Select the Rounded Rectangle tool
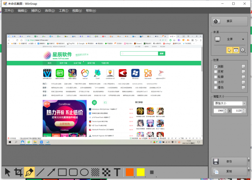This screenshot has width=252, height=180. (x=73, y=172)
